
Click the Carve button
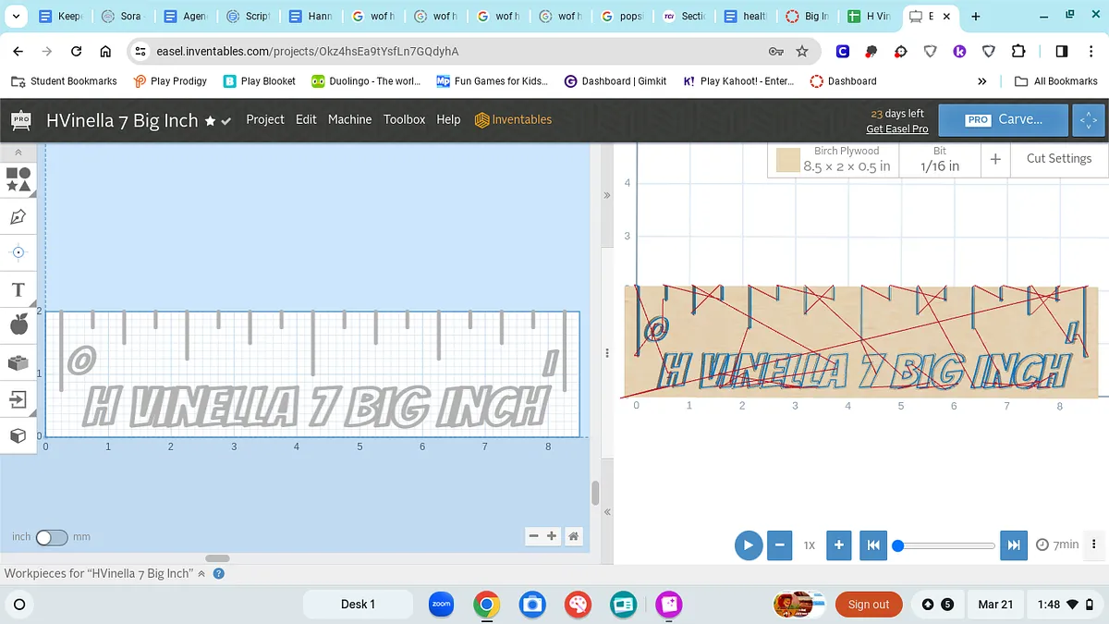click(1004, 120)
